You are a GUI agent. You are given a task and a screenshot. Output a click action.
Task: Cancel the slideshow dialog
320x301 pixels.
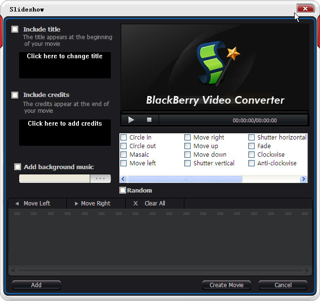click(x=283, y=285)
